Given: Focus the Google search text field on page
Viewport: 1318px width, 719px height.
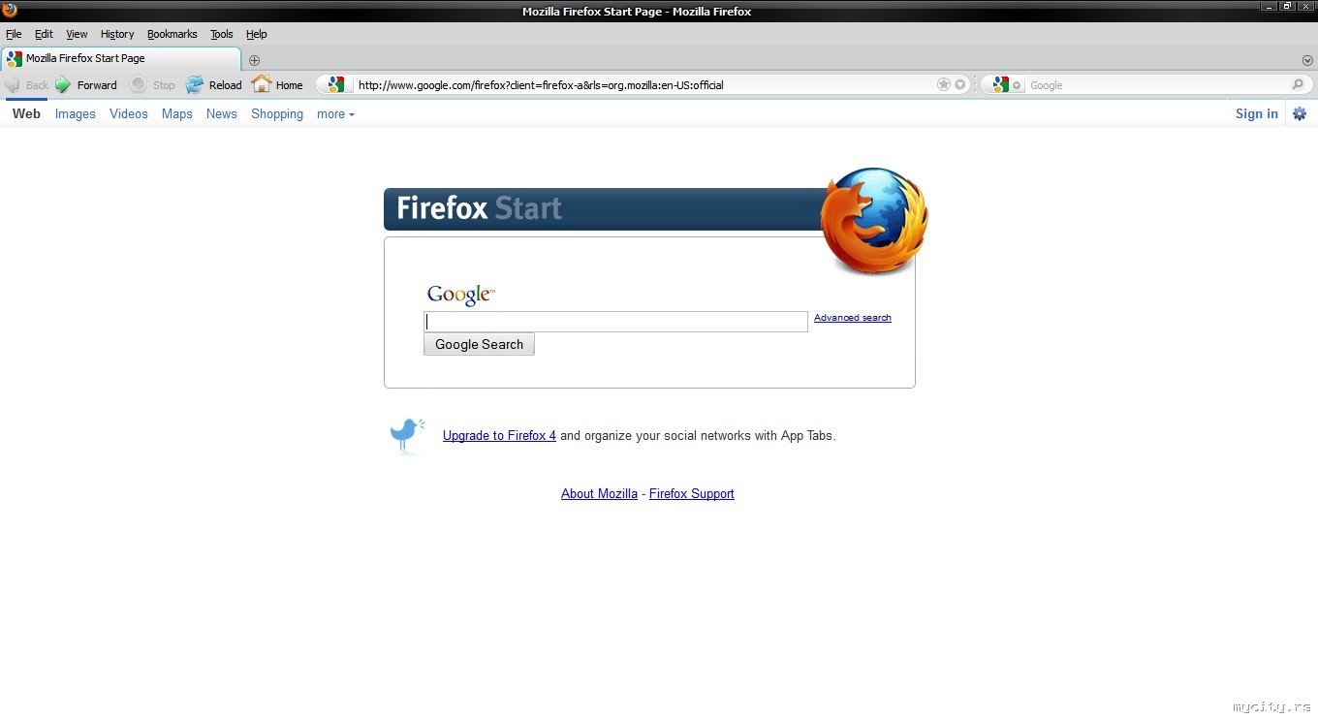Looking at the screenshot, I should [615, 322].
